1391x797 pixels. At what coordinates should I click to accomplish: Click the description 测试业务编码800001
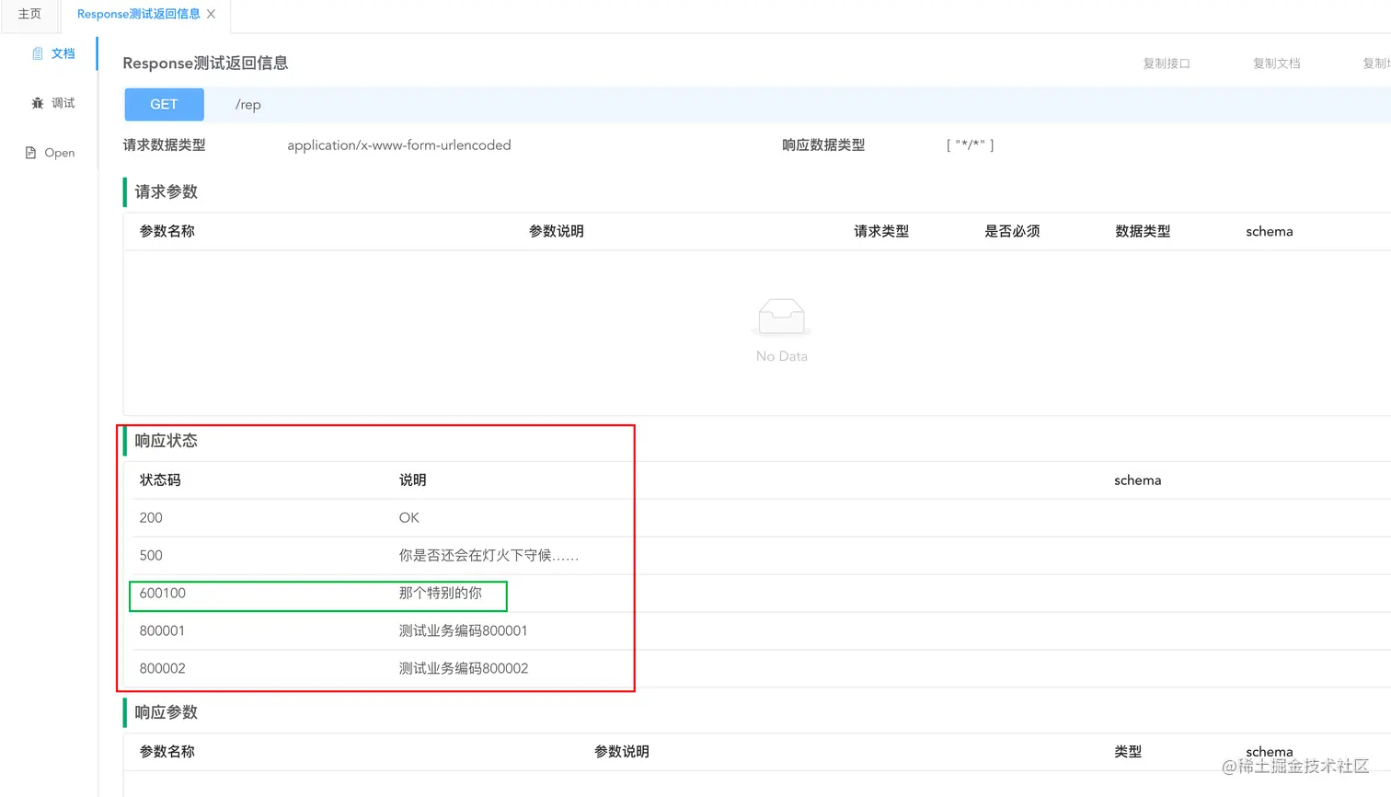pos(464,630)
